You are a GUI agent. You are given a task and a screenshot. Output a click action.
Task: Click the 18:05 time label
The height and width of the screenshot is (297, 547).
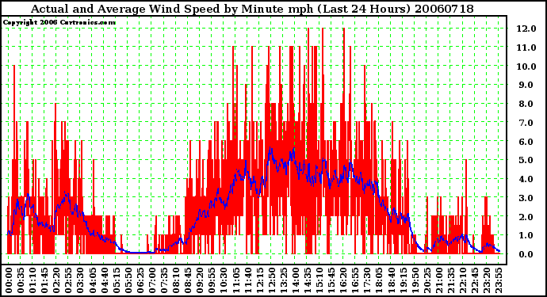tap(379, 280)
